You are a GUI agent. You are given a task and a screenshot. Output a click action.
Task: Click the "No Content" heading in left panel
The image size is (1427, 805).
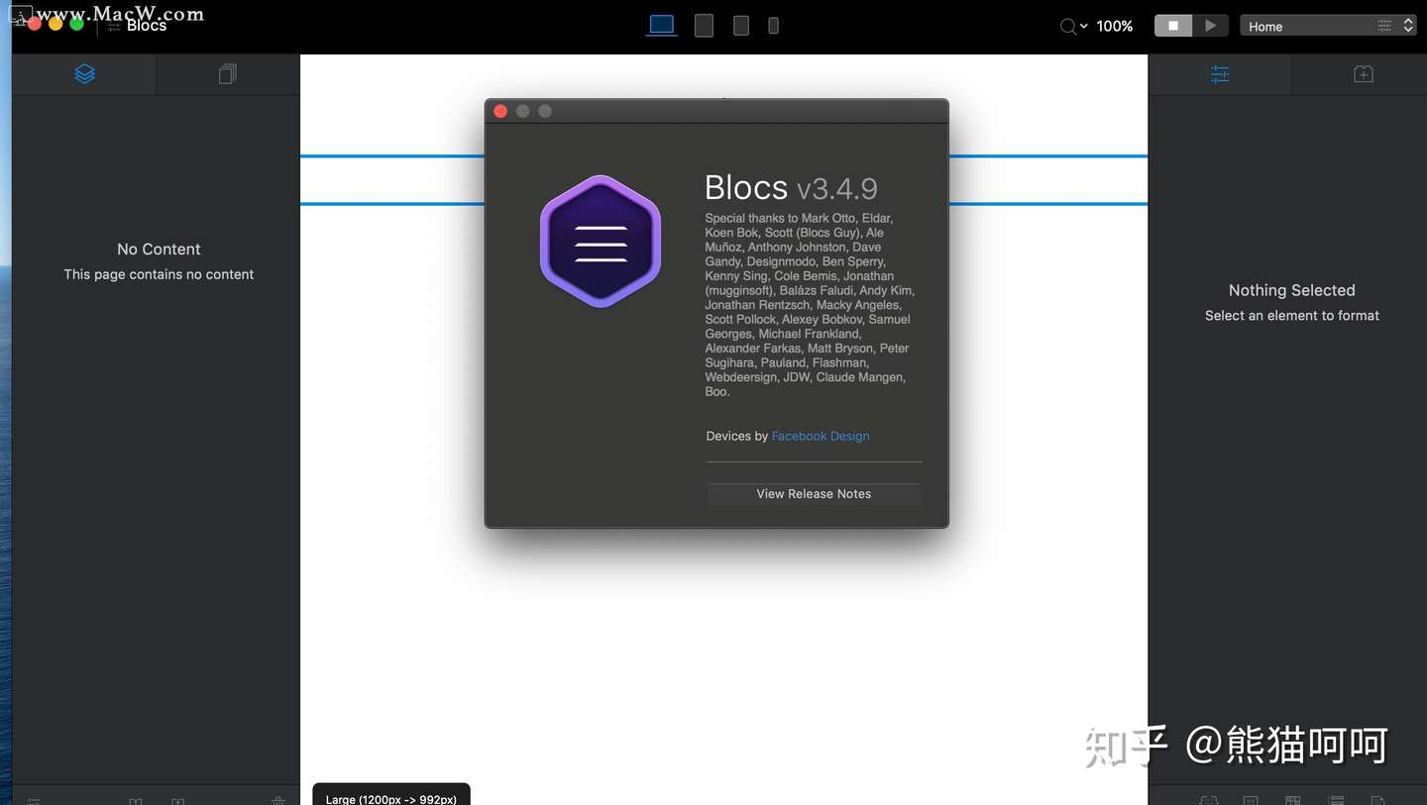tap(159, 250)
